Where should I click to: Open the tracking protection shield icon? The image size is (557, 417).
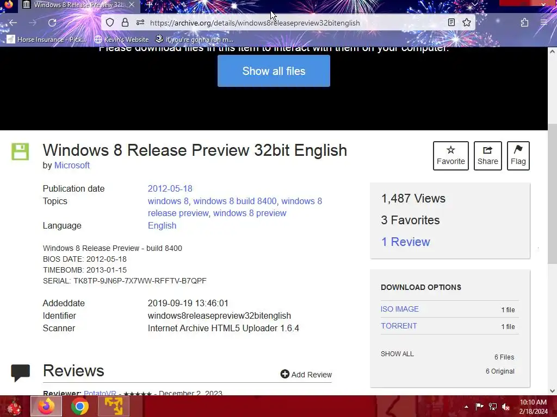110,23
